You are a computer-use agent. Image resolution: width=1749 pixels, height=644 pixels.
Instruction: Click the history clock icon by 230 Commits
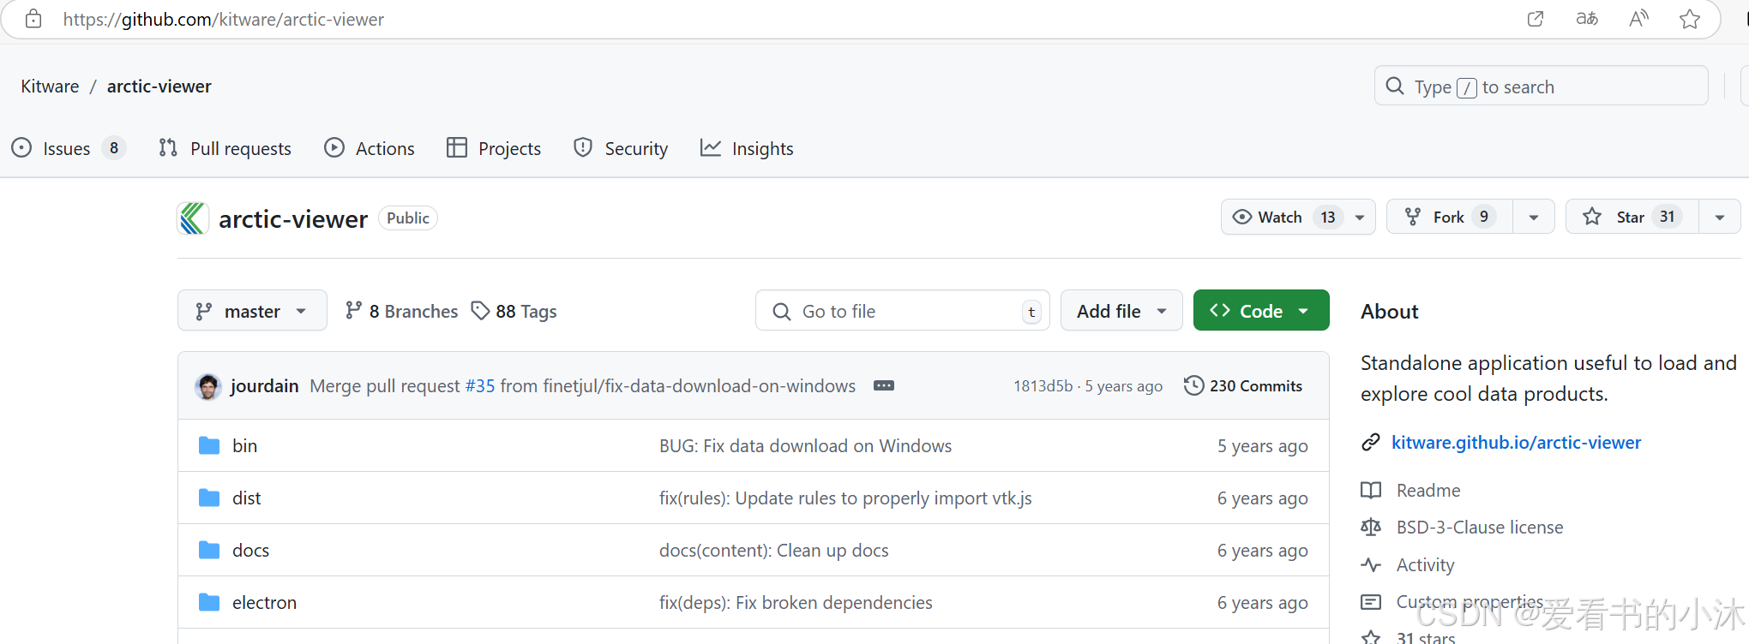click(1193, 385)
